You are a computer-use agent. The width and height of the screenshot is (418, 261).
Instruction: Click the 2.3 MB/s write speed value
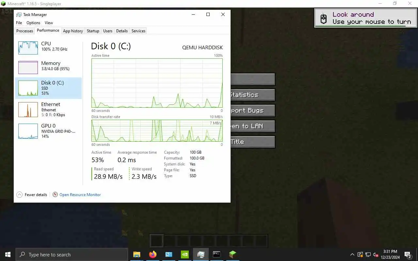144,177
